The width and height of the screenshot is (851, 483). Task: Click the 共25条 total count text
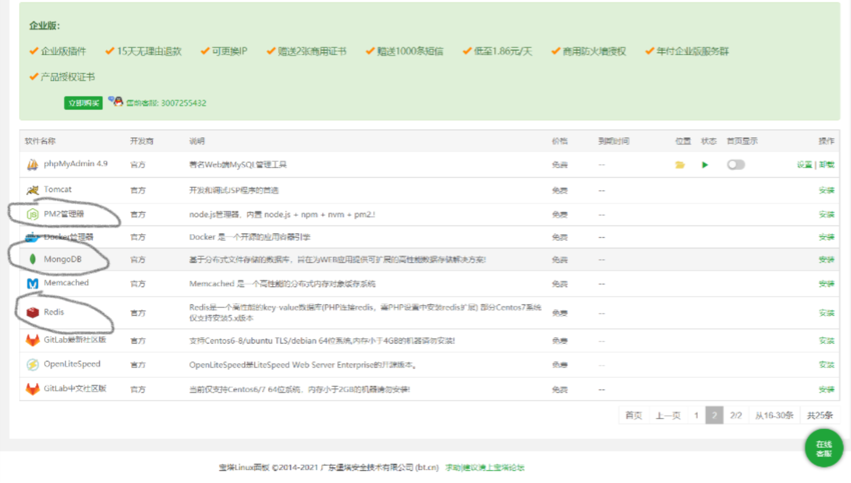point(820,415)
